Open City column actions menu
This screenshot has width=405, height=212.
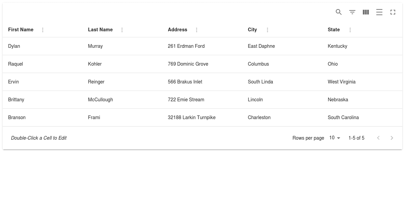[x=268, y=30]
